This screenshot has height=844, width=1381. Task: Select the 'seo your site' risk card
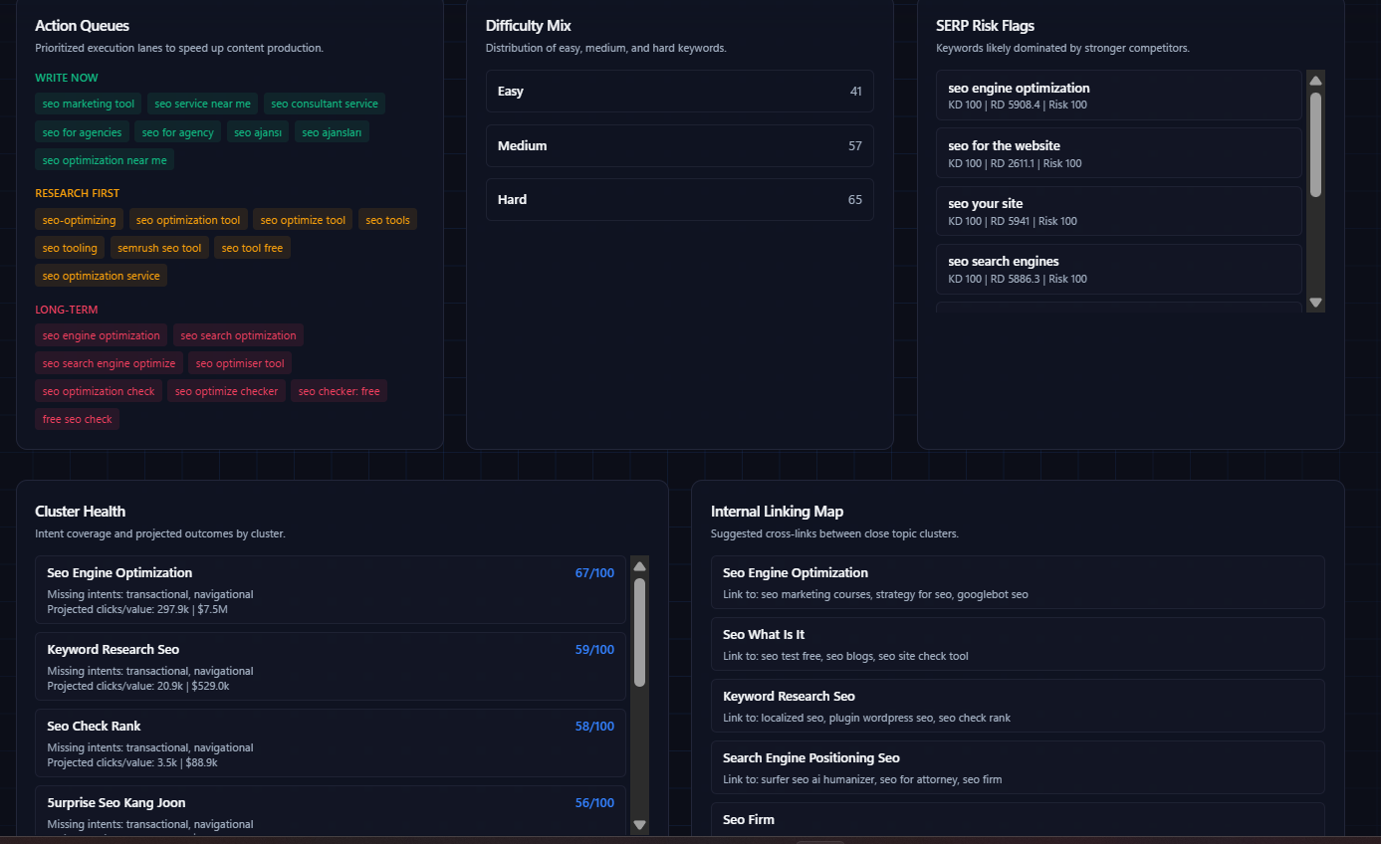coord(1119,211)
